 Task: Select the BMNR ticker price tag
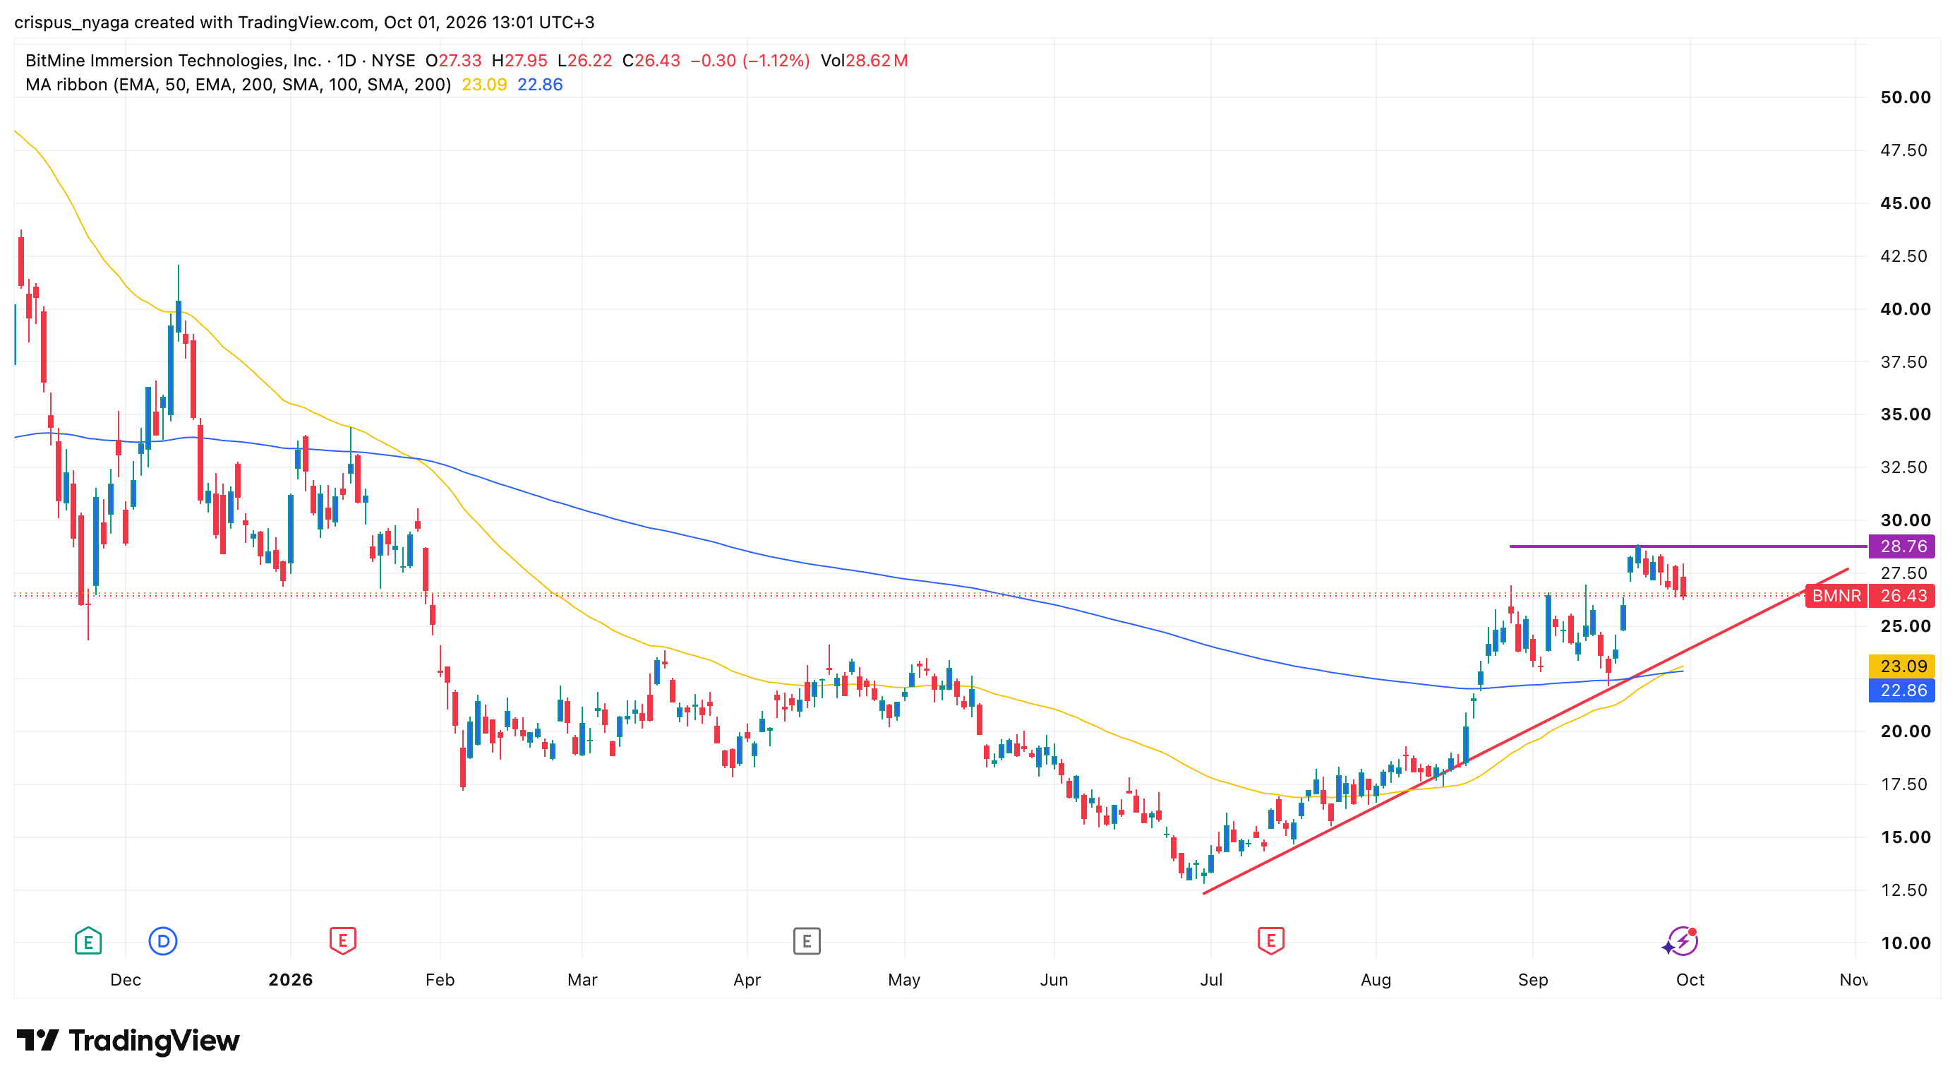point(1836,596)
